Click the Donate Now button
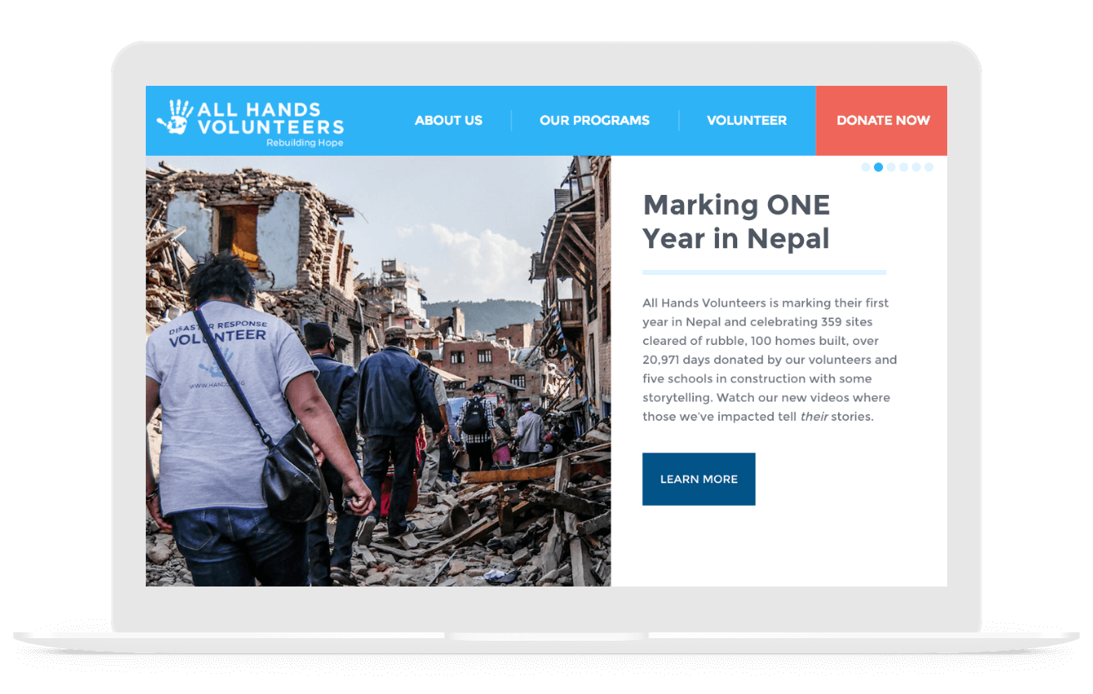This screenshot has height=694, width=1093. click(881, 121)
